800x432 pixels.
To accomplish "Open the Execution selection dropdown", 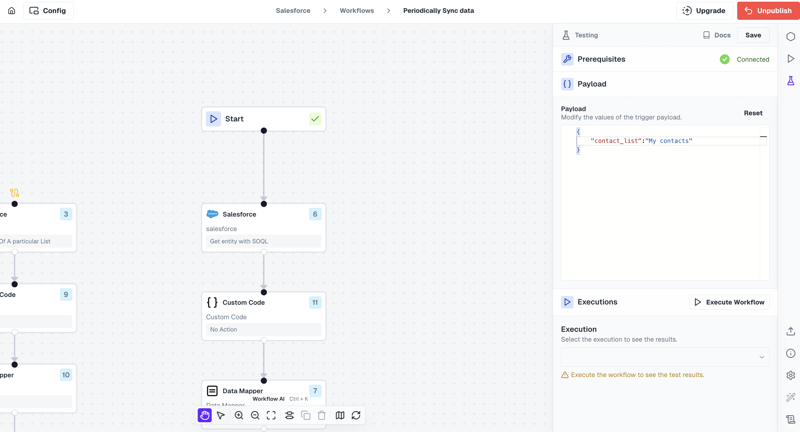I will tap(665, 357).
